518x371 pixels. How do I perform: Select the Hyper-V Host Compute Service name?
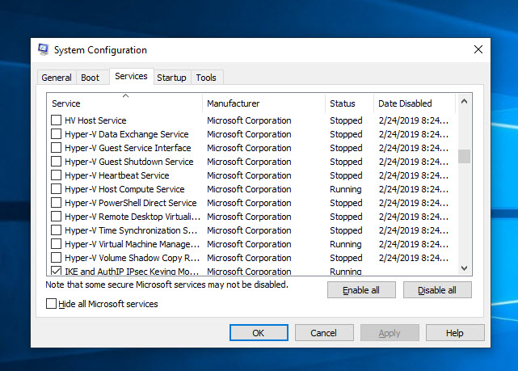pyautogui.click(x=124, y=189)
